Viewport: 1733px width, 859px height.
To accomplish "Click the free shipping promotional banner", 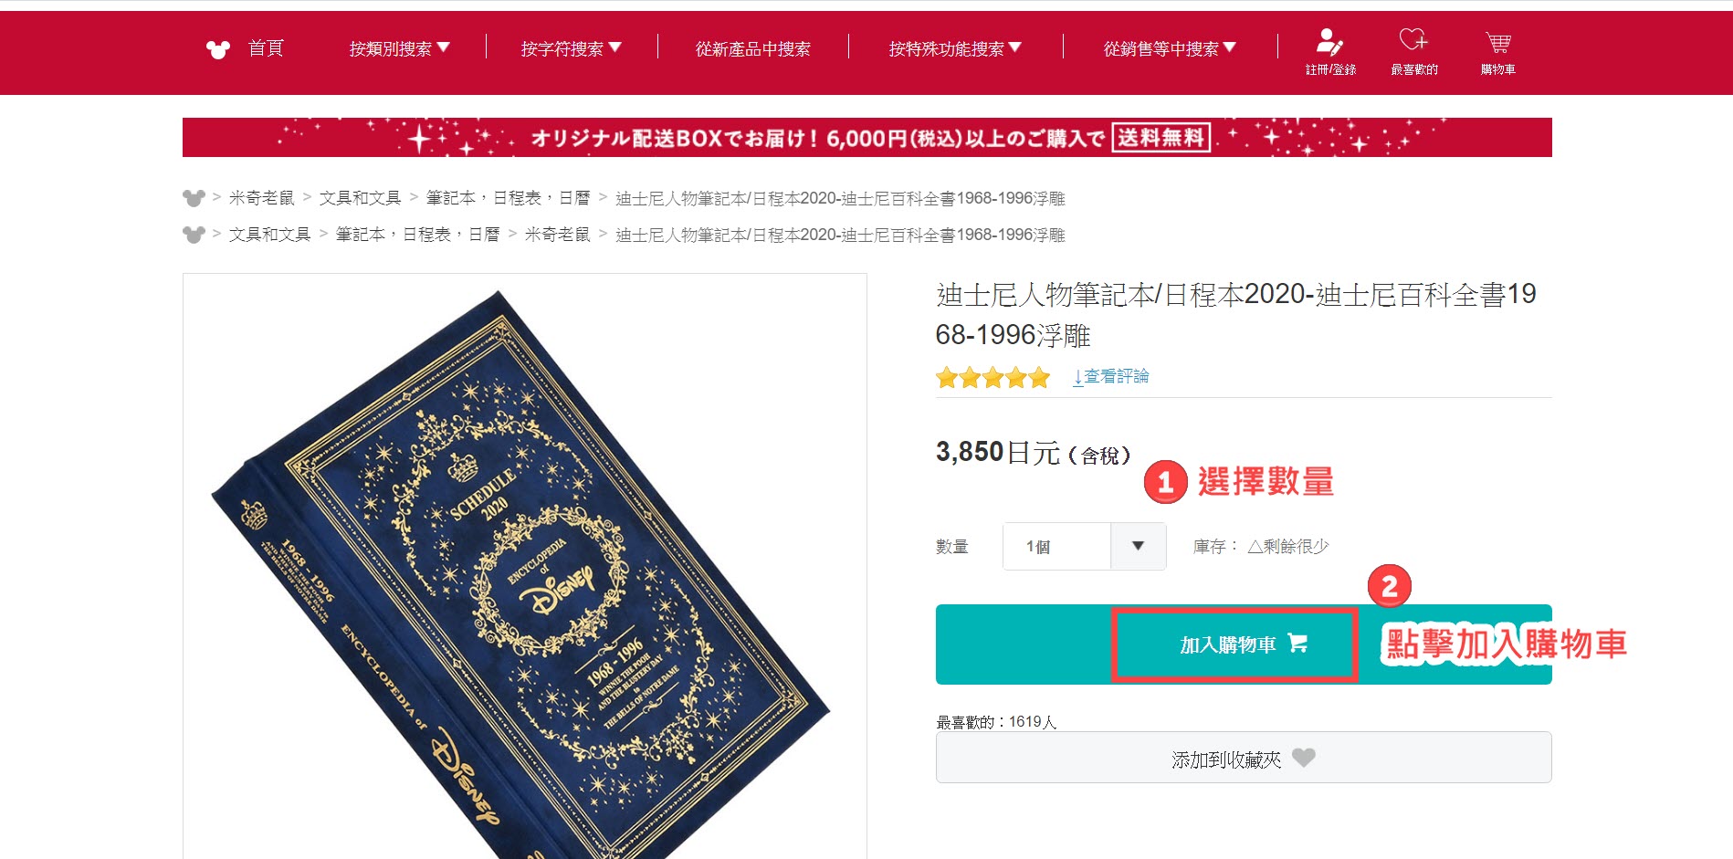I will 866,138.
